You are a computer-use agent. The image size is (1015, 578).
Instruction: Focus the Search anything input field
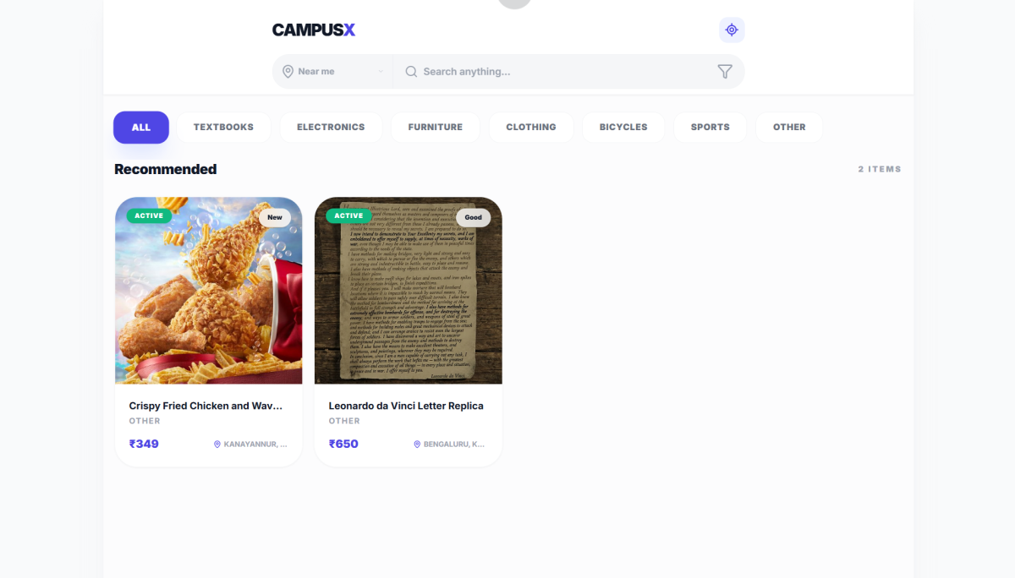point(558,72)
